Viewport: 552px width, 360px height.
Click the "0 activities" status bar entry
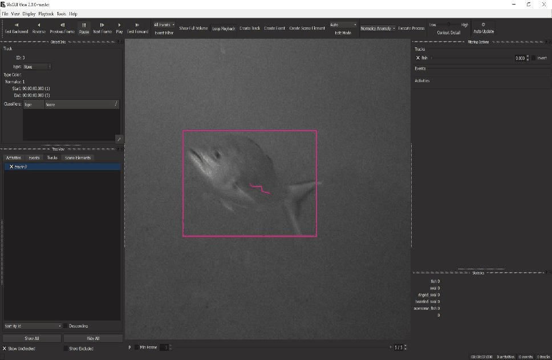pyautogui.click(x=505, y=357)
